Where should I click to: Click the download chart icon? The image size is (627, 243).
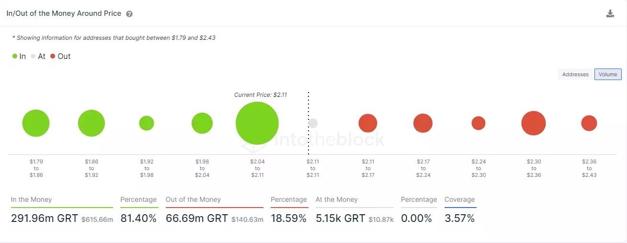click(x=610, y=13)
